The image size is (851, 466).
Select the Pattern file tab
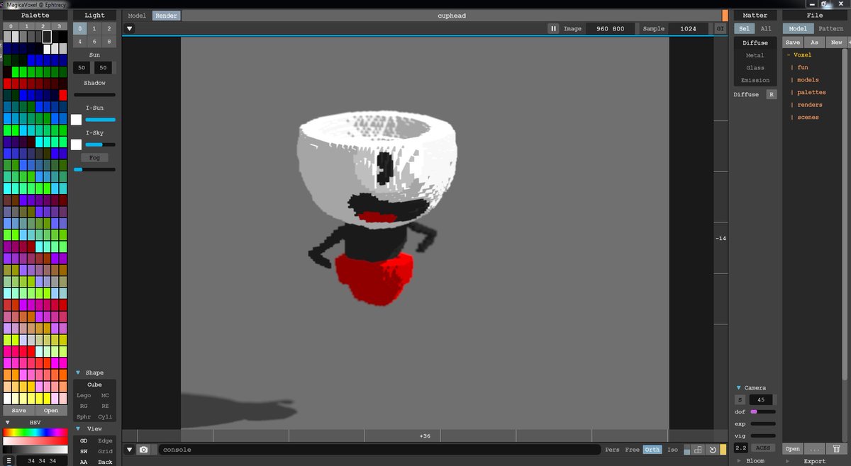(x=830, y=29)
